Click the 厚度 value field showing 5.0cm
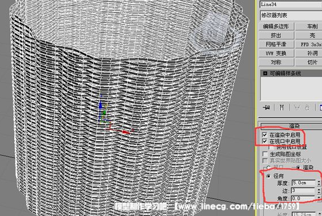This screenshot has width=322, height=216. [304, 183]
